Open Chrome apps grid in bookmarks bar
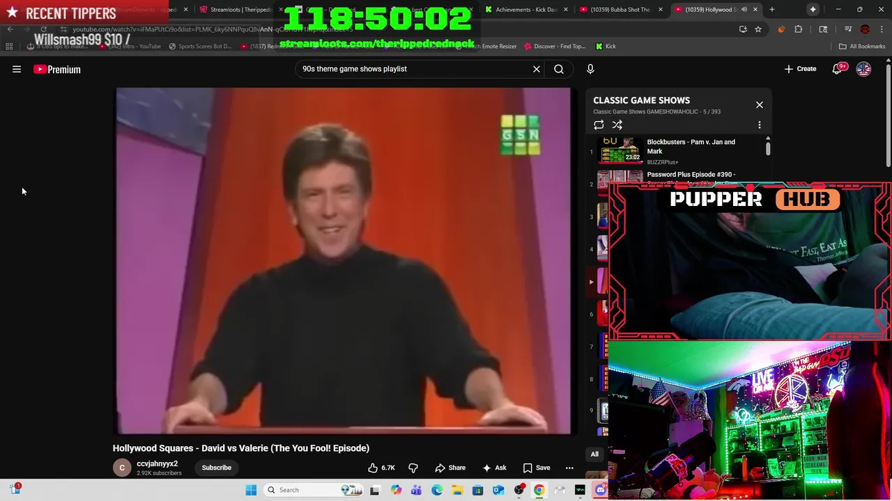Viewport: 892px width, 501px height. click(9, 46)
